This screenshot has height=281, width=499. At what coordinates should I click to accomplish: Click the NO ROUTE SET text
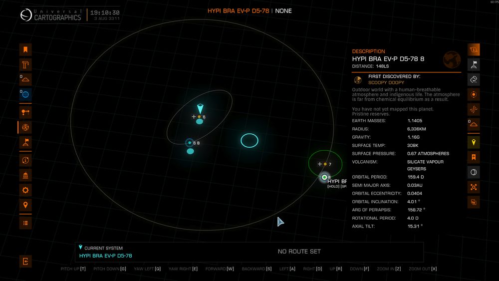click(299, 252)
